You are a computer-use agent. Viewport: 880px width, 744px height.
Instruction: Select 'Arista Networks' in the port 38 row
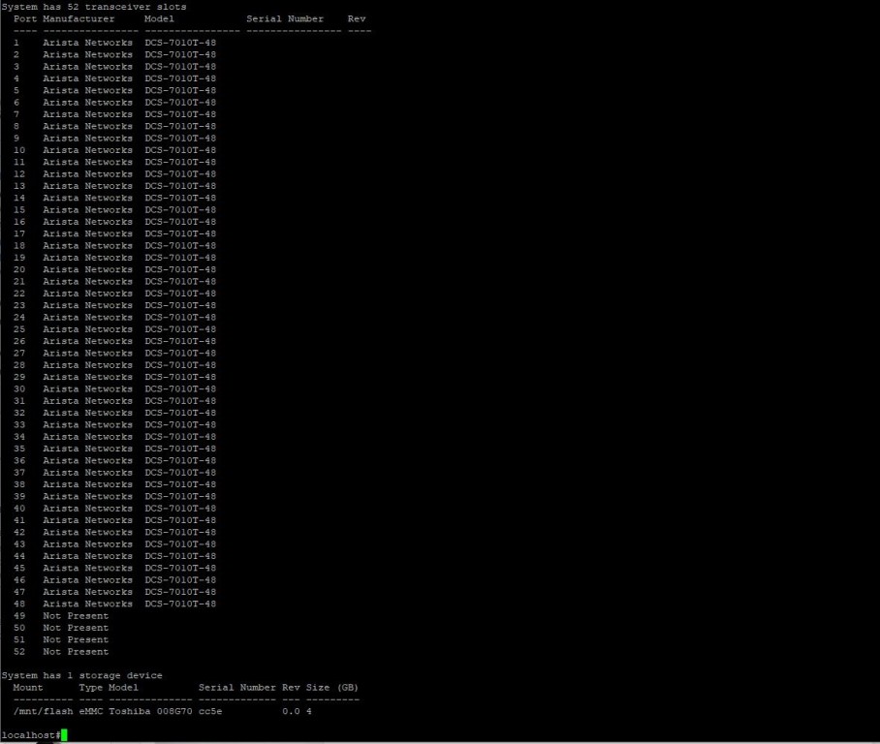pos(87,484)
